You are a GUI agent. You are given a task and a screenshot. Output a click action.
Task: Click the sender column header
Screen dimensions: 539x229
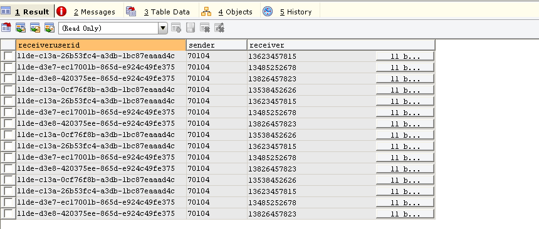[217, 45]
